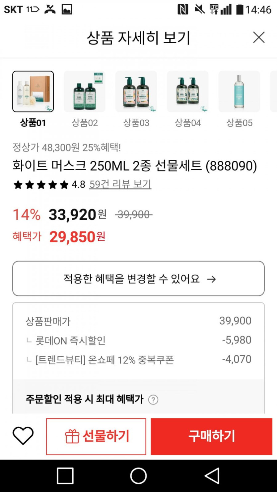Image resolution: width=277 pixels, height=492 pixels.
Task: Select the 상품03 pump bottles thumbnail
Action: click(136, 92)
